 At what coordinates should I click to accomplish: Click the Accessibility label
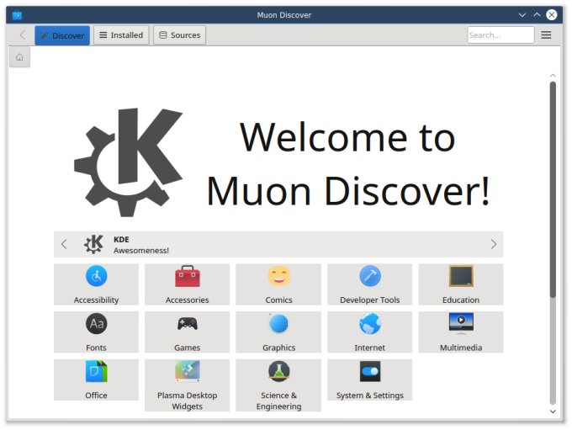[96, 300]
